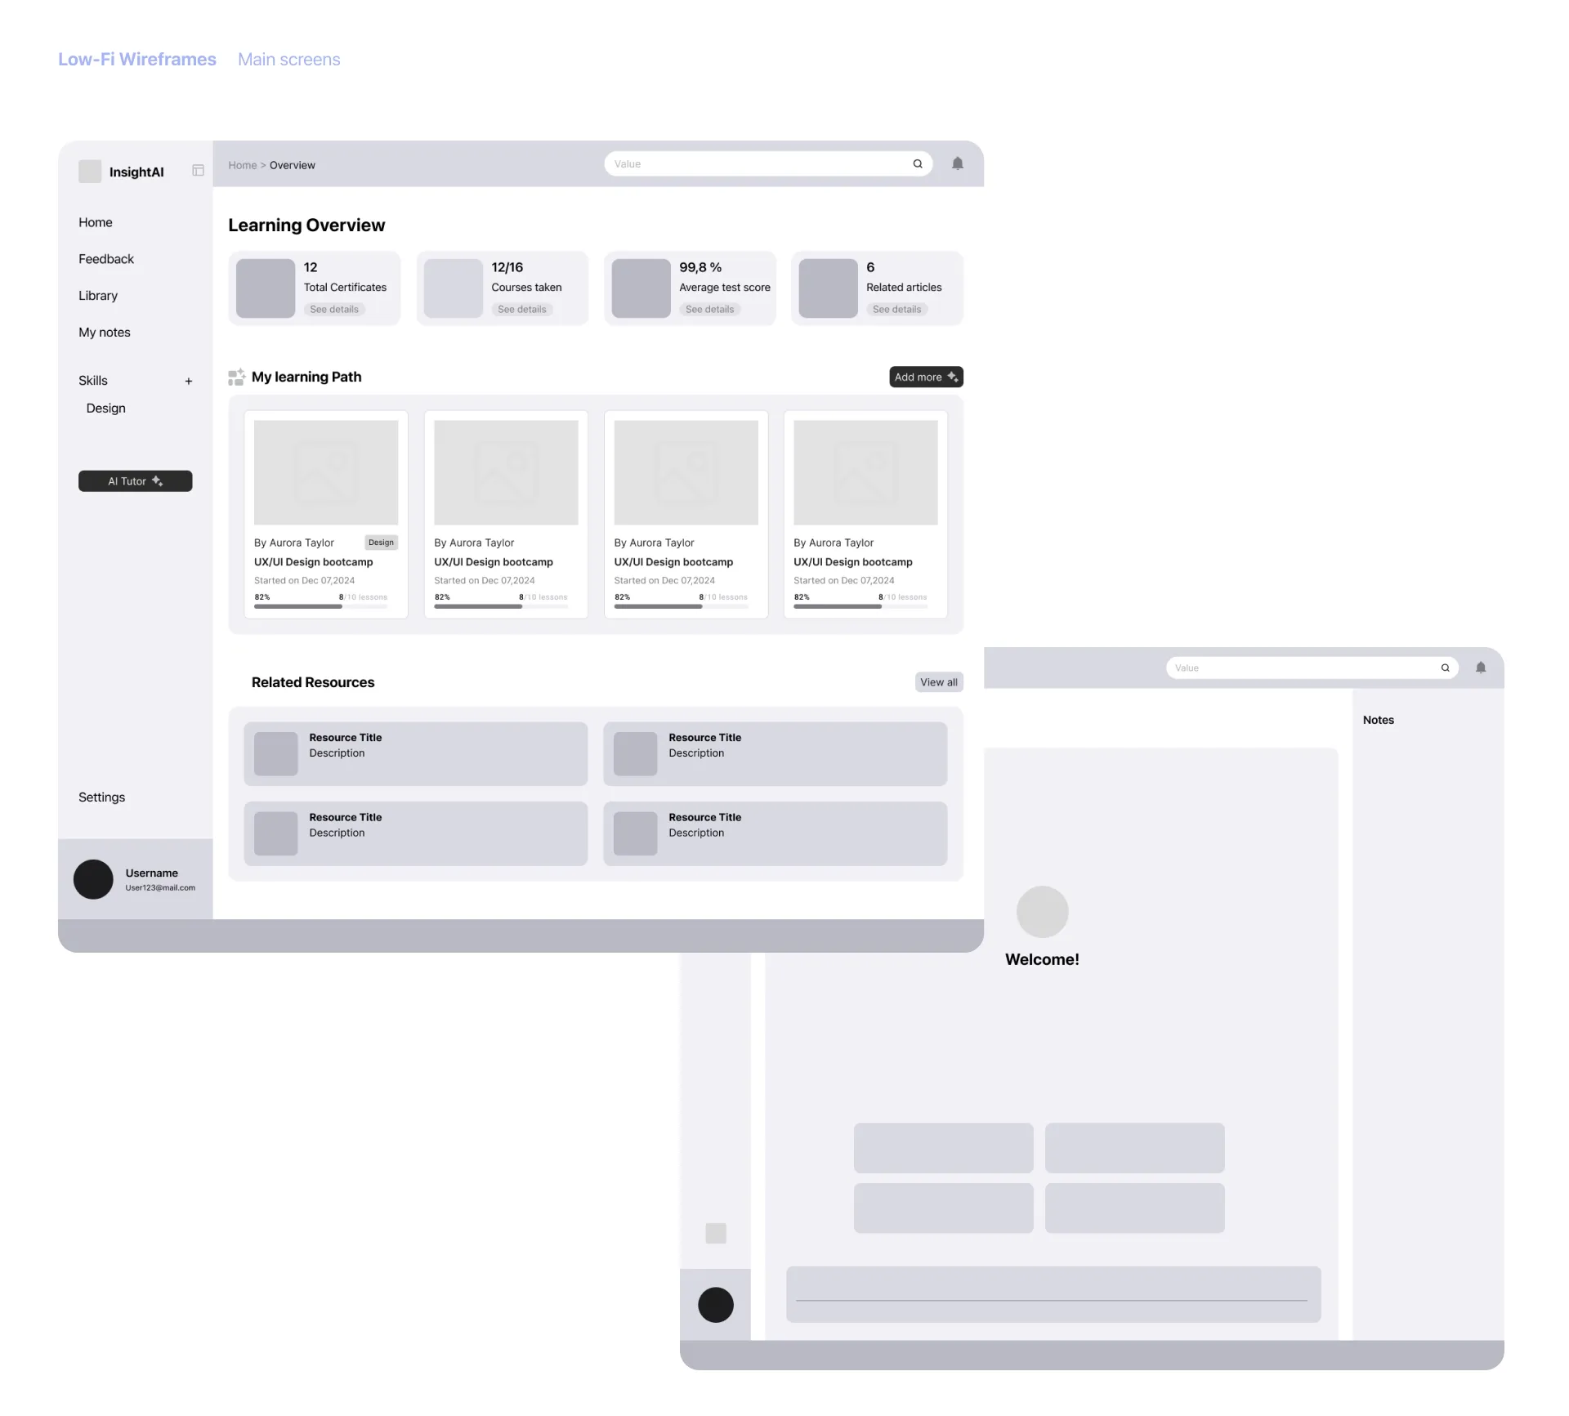Click View all in Related Resources

(939, 682)
